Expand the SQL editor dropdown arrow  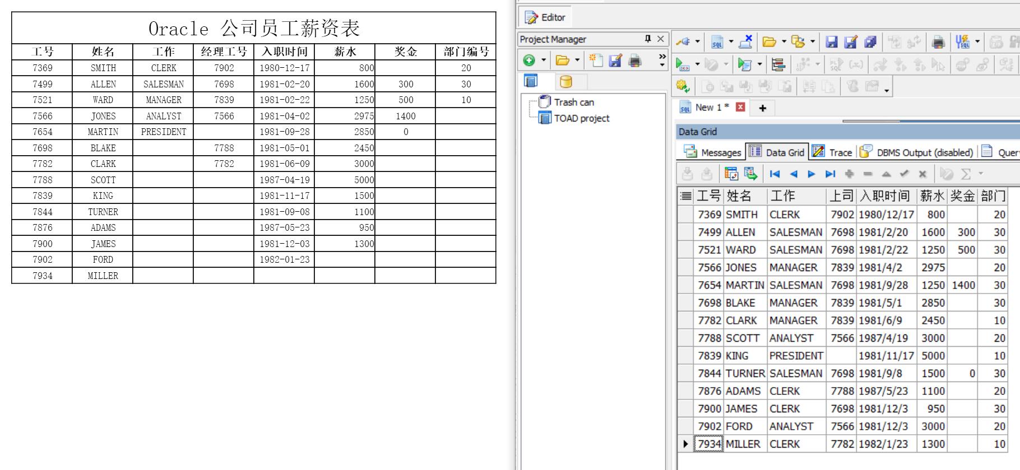click(x=731, y=41)
